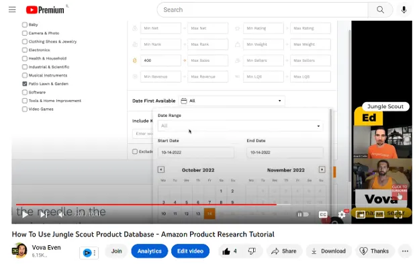Screen dimensions: 419x264
Task: Click the red video progress bar
Action: tap(146, 205)
